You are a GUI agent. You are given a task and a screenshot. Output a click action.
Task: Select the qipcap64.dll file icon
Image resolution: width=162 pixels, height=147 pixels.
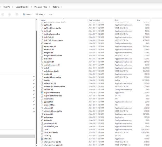pyautogui.click(x=42, y=102)
